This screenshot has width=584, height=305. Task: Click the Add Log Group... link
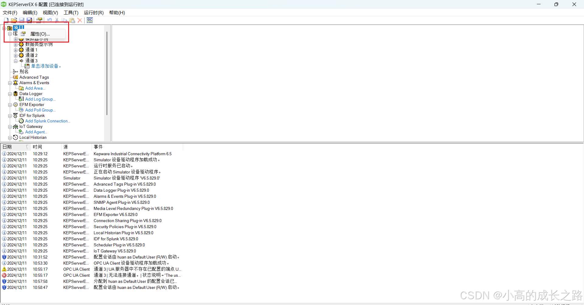(x=40, y=99)
